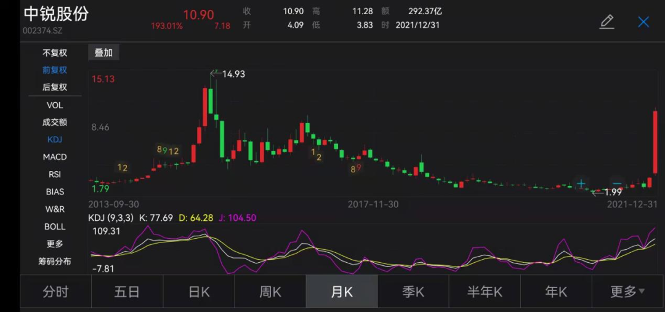This screenshot has width=665, height=312.
Task: Enable the BOLL indicator
Action: (55, 226)
